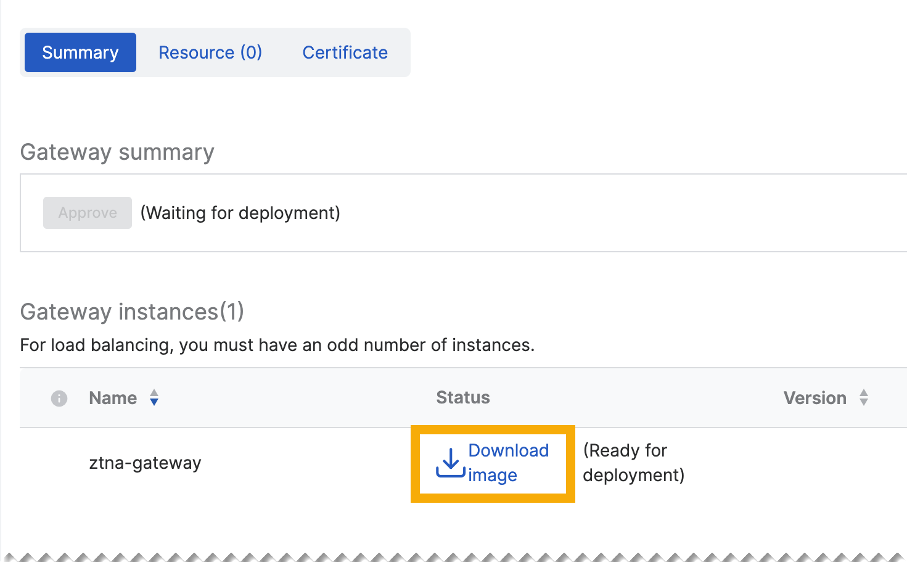Click the download arrow icon beside Download image
Viewport: 907px width, 562px height.
(449, 463)
